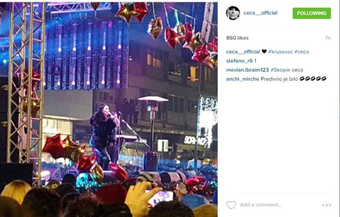Toggle the green FOLLOWING button
Viewport: 340px width, 217px height.
click(x=312, y=13)
